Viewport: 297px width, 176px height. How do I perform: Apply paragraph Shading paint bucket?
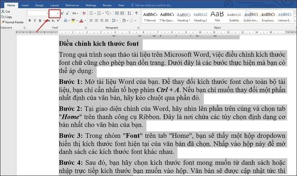click(x=124, y=20)
